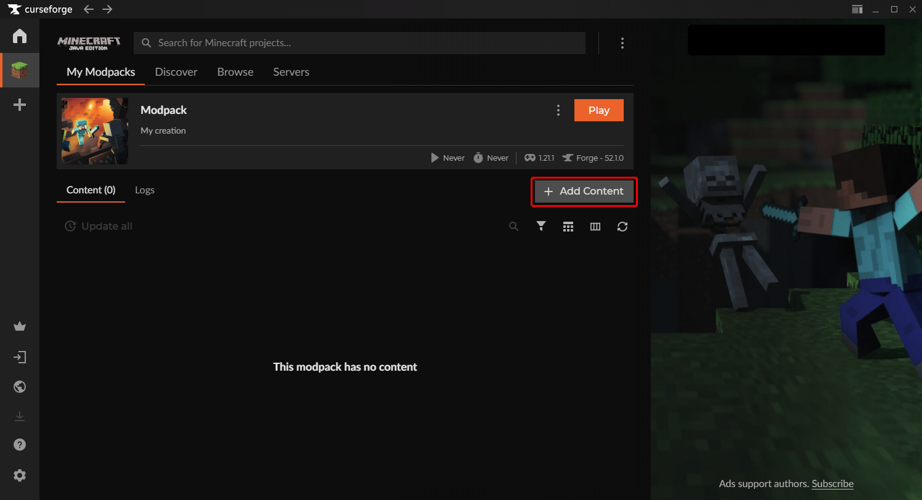
Task: Open the Modpack three-dot options menu
Action: tap(558, 110)
